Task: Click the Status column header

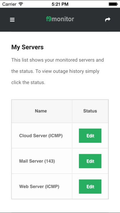Action: click(90, 111)
